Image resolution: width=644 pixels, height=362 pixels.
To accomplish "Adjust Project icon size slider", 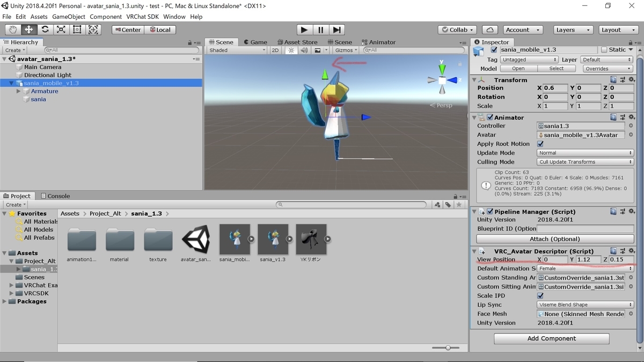I will pos(449,348).
